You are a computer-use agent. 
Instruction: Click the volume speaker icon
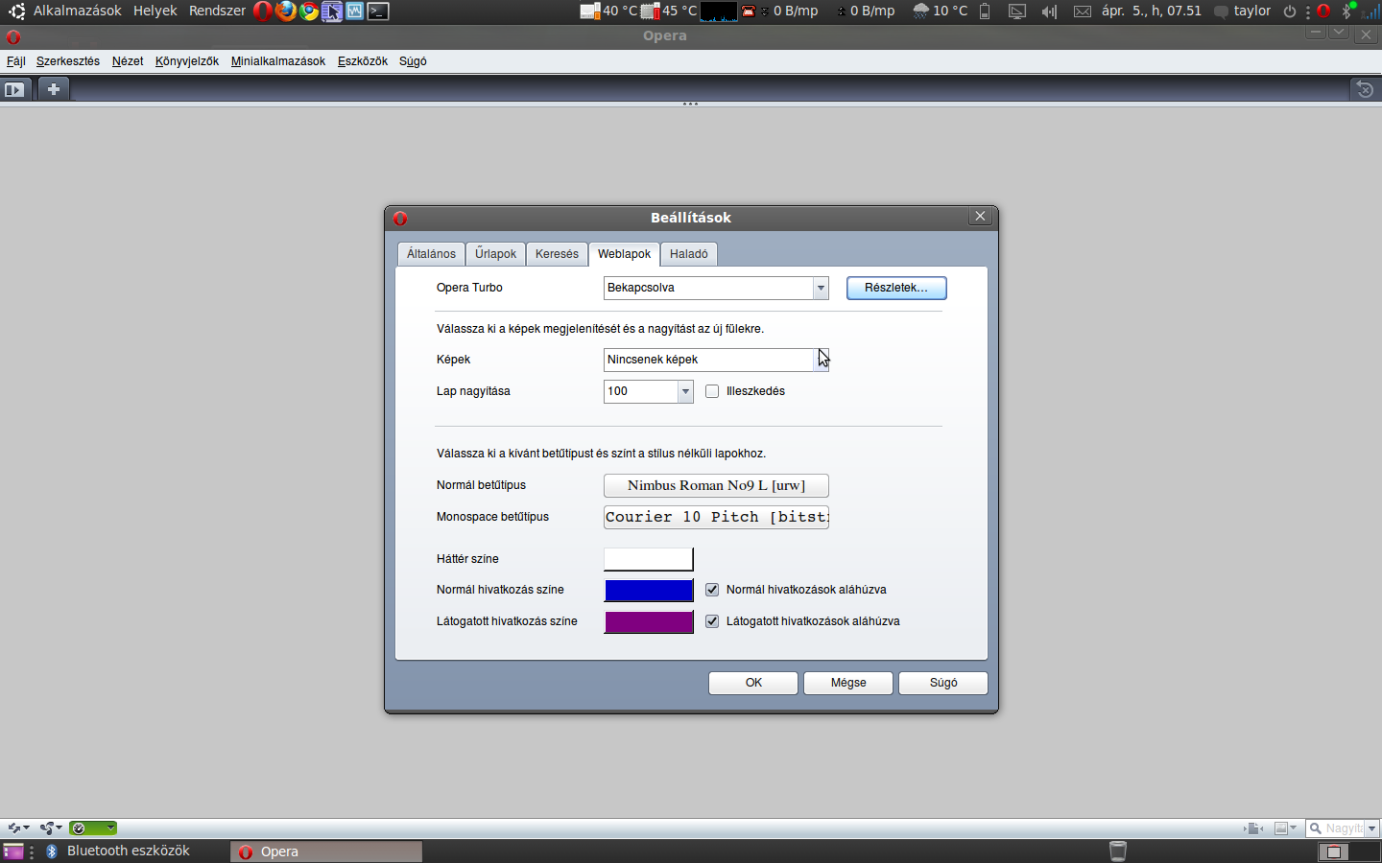tap(1049, 12)
